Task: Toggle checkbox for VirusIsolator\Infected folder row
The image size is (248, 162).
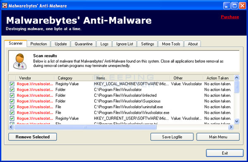Action: [12, 95]
